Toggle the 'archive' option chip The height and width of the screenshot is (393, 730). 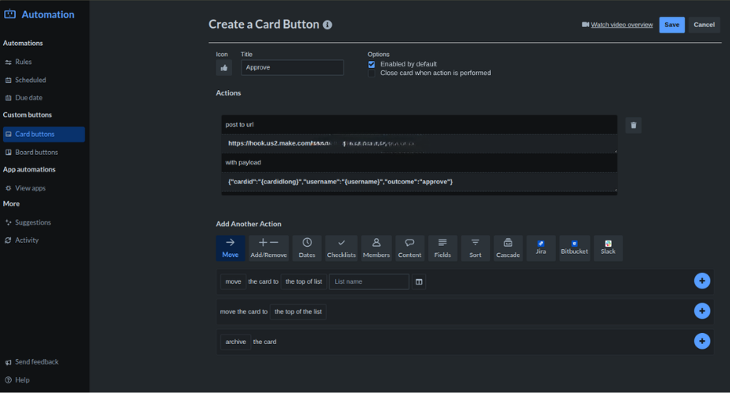[x=236, y=342]
